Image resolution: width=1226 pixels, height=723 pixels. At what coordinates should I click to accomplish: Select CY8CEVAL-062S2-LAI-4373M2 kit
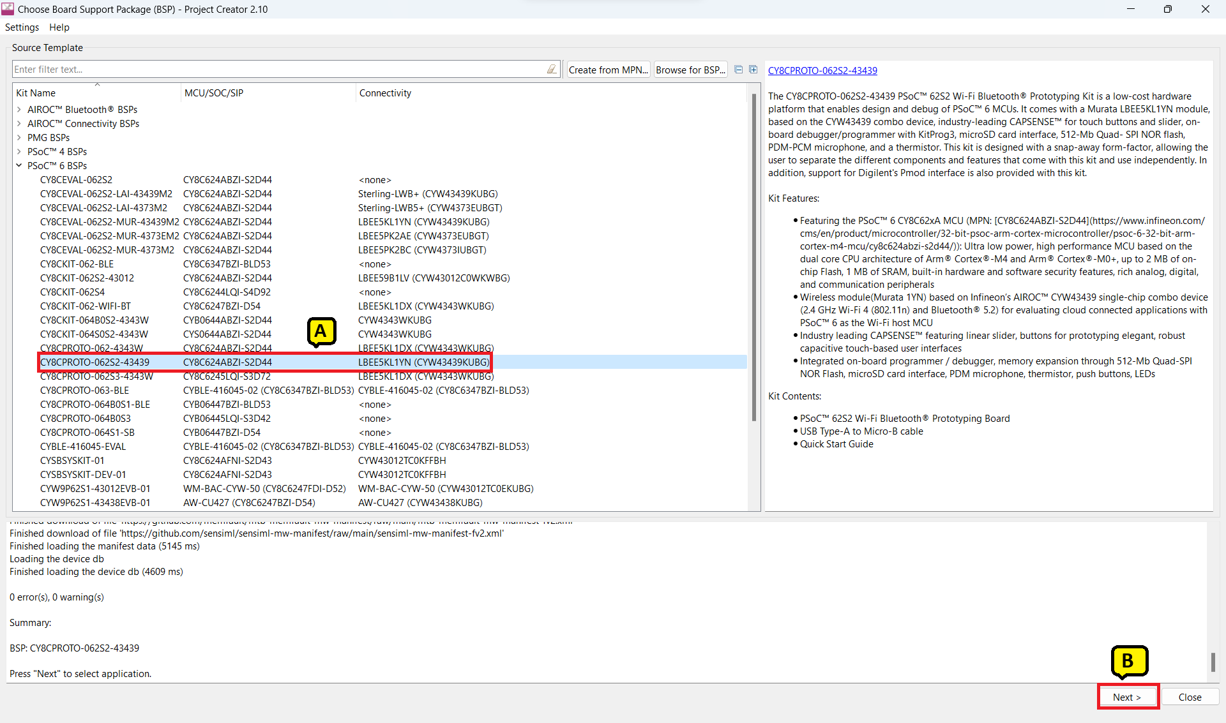tap(103, 208)
